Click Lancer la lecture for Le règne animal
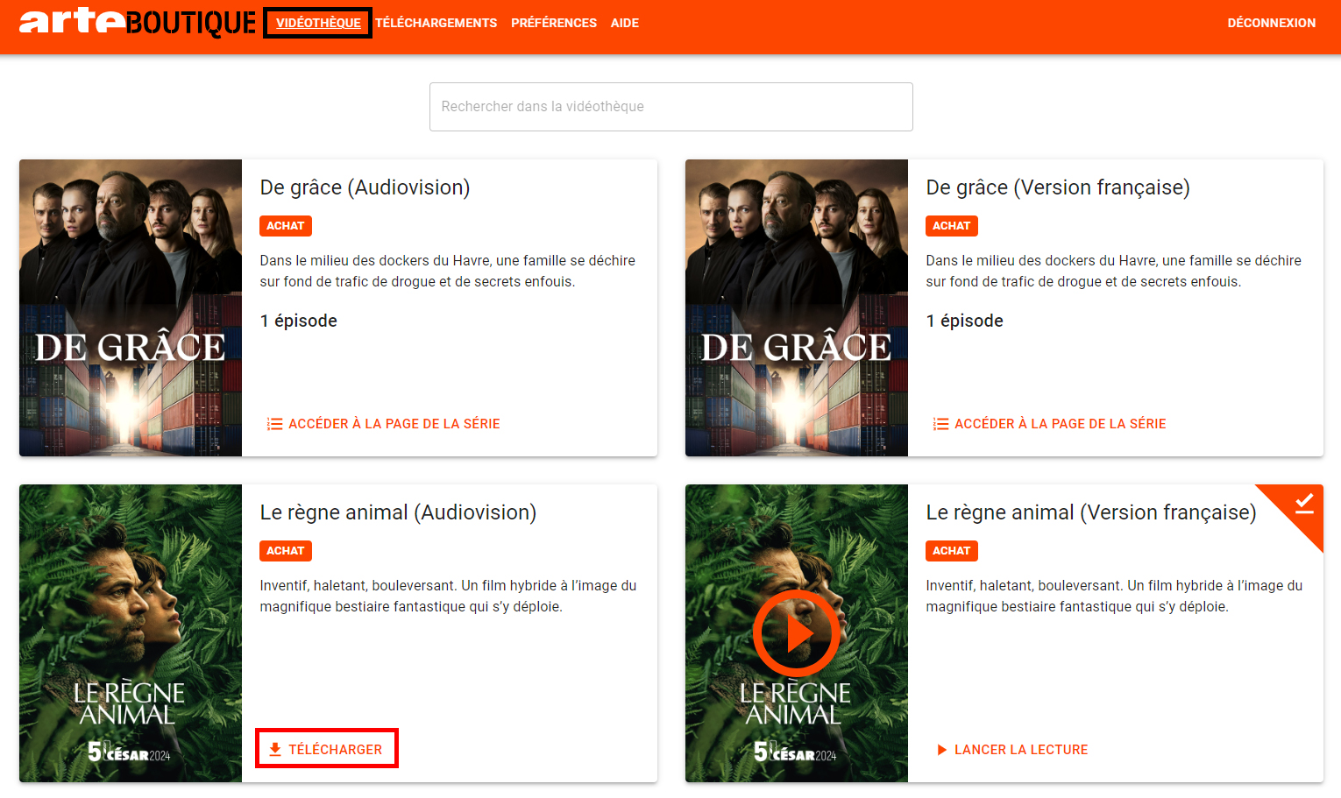 click(1011, 750)
